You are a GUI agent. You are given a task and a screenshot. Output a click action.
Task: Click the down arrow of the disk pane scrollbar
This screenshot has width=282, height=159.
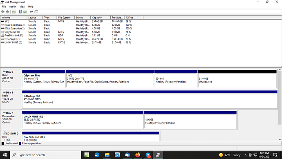pyautogui.click(x=280, y=139)
